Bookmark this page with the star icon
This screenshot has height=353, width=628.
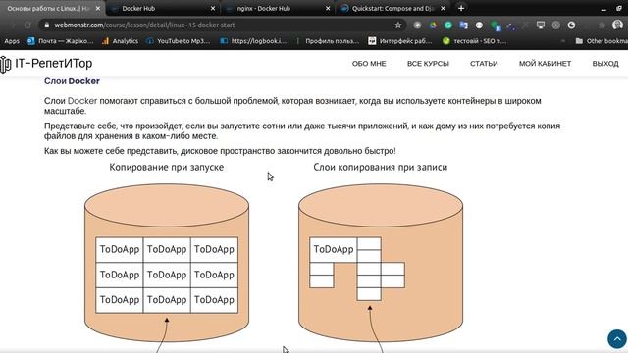[398, 25]
